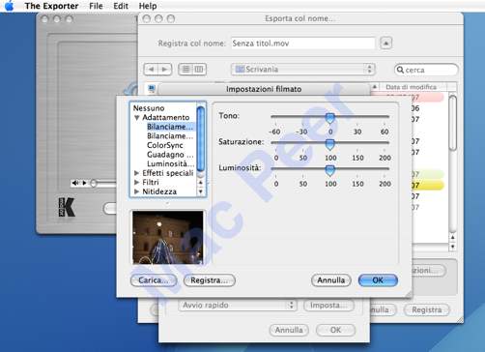Click Annulla in the filter dialog

331,280
